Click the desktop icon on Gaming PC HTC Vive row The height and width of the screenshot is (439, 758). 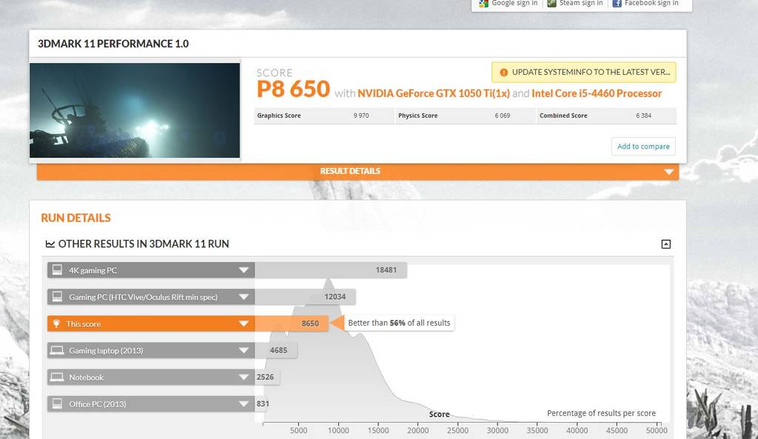click(x=57, y=296)
